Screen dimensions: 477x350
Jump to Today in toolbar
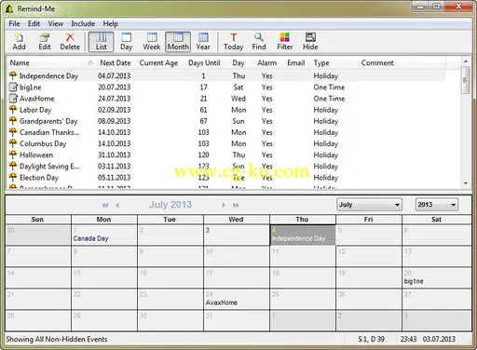[233, 42]
